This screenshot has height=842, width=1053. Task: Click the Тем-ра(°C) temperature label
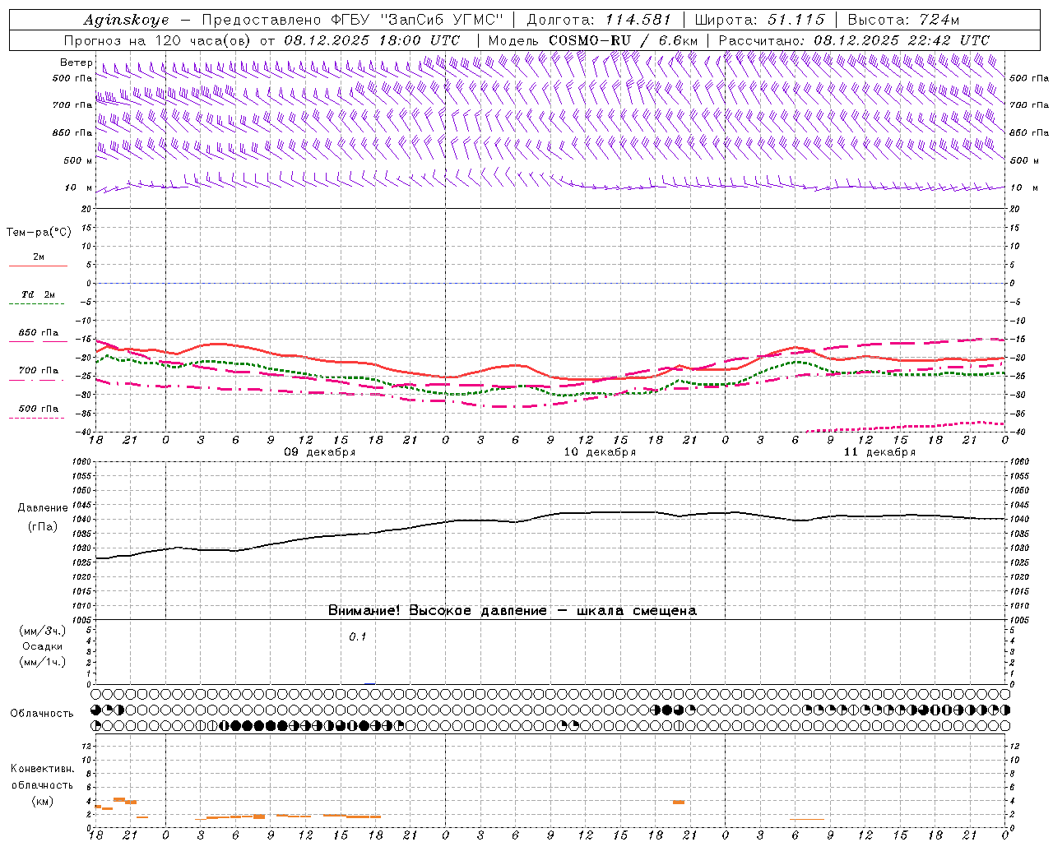(39, 233)
